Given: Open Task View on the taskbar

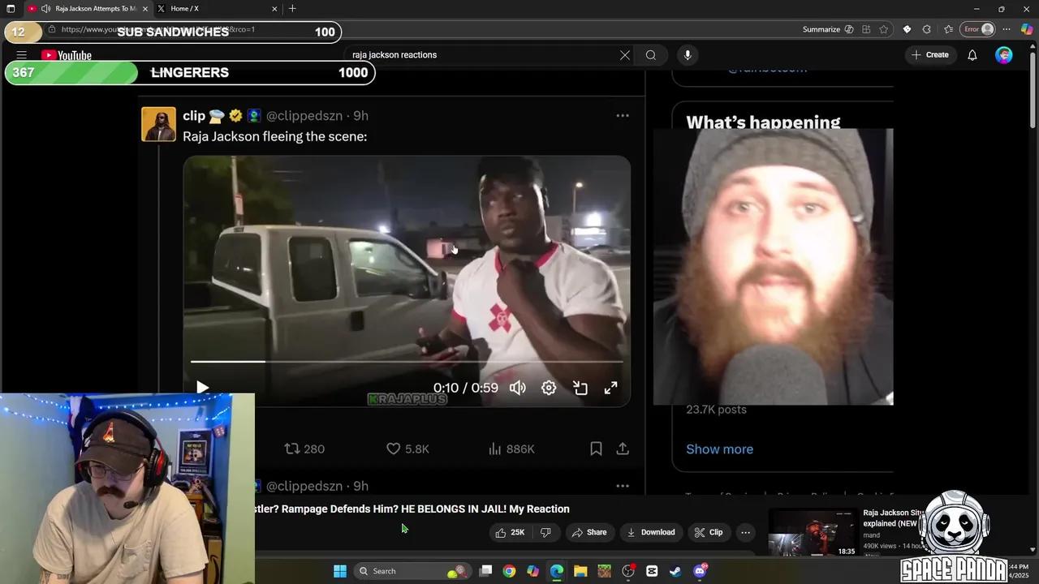Looking at the screenshot, I should coord(485,571).
